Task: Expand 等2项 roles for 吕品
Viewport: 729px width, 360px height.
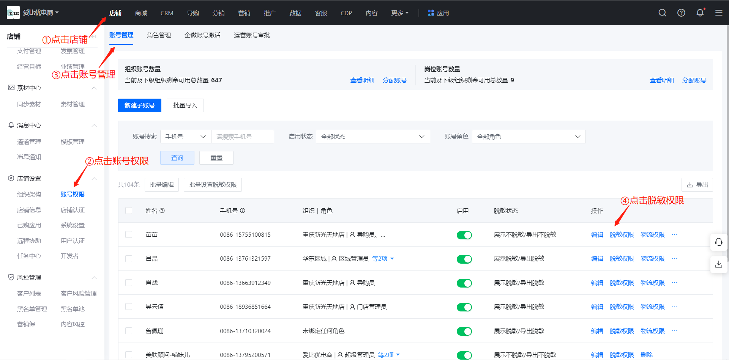Action: tap(383, 258)
